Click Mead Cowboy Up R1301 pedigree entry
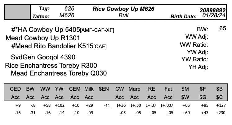The width and height of the screenshot is (232, 125). click(x=43, y=38)
